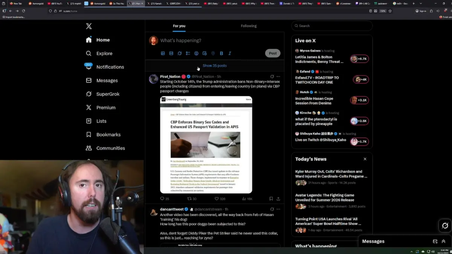Click Grok icon on Pirat_Nation post
Image resolution: width=452 pixels, height=254 pixels.
(x=272, y=77)
